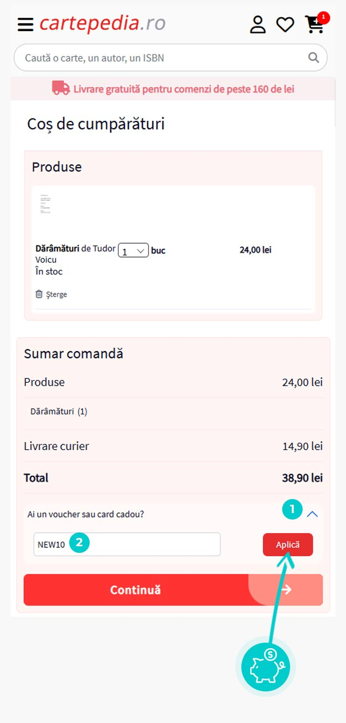
Task: Click the search box for books
Action: click(x=161, y=58)
